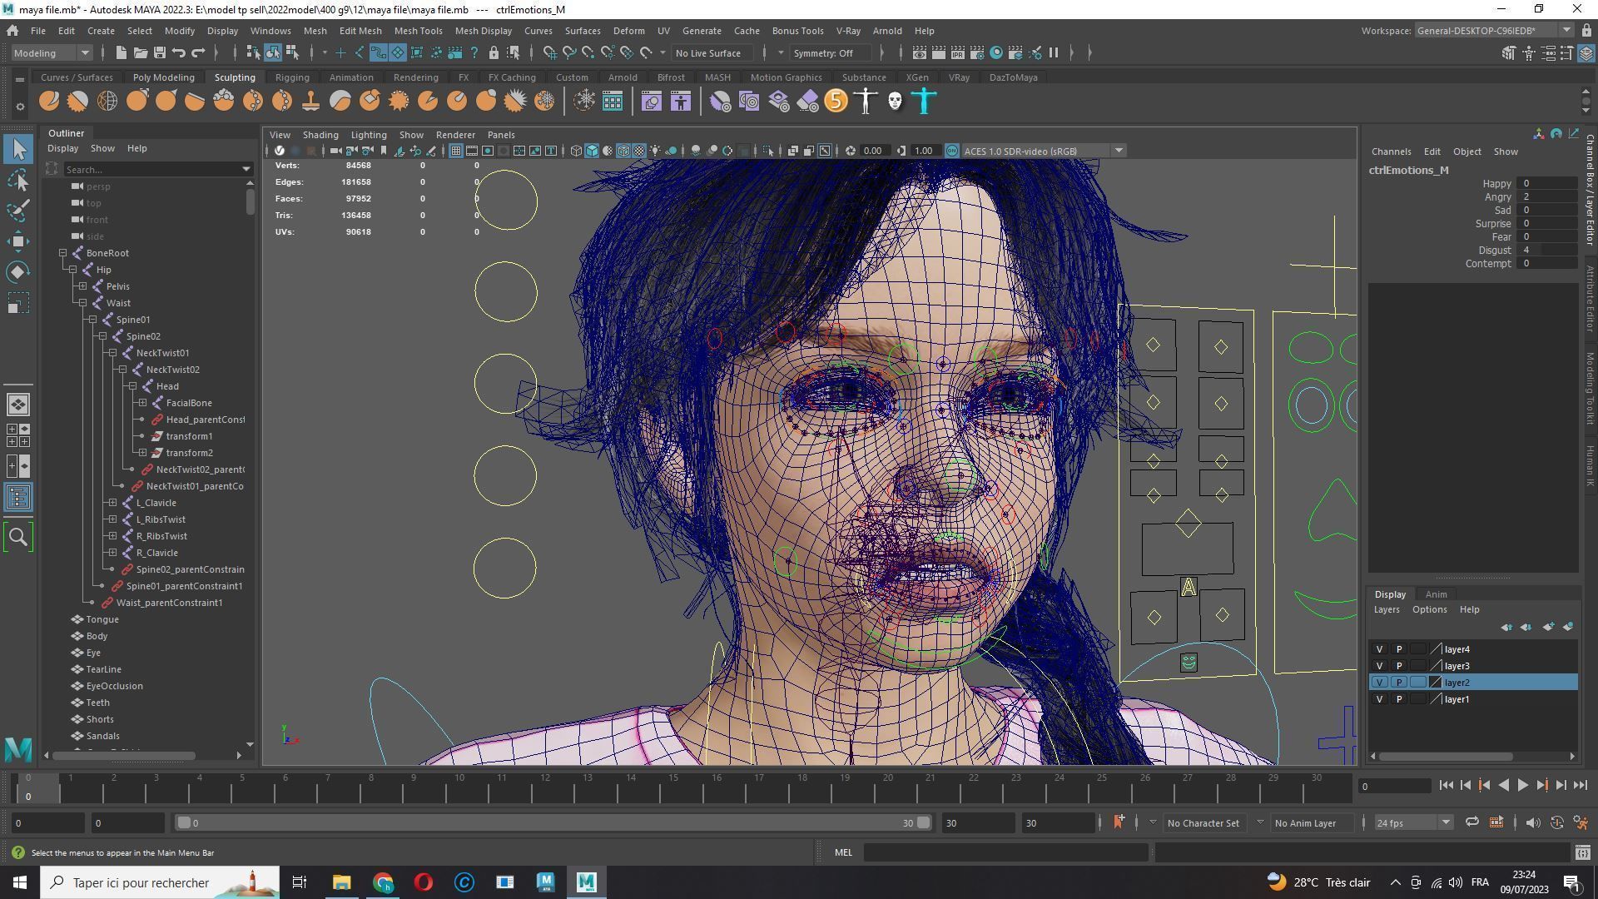The width and height of the screenshot is (1598, 899).
Task: Click the Save scene icon
Action: pos(159,52)
